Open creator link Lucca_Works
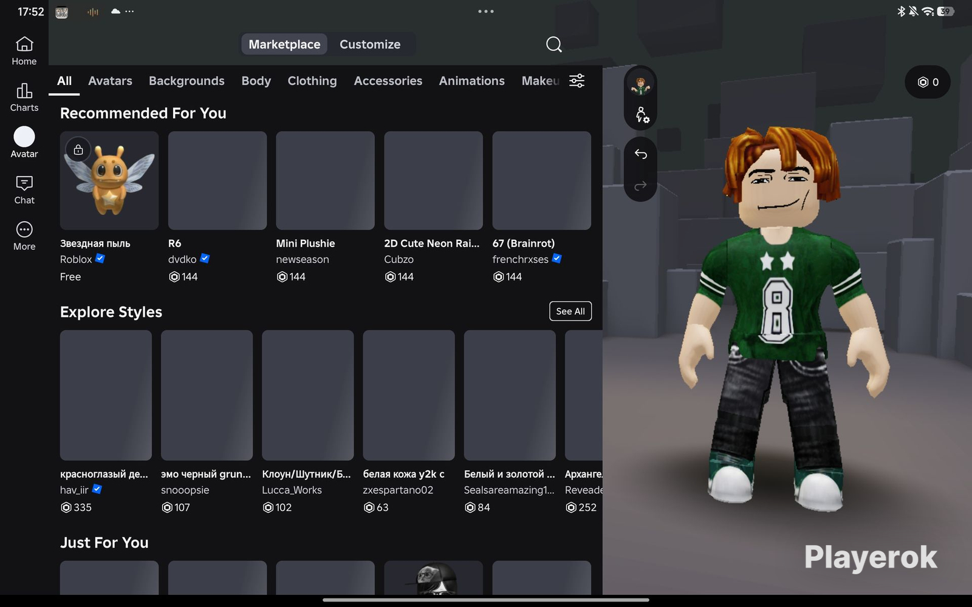This screenshot has width=972, height=607. point(292,490)
